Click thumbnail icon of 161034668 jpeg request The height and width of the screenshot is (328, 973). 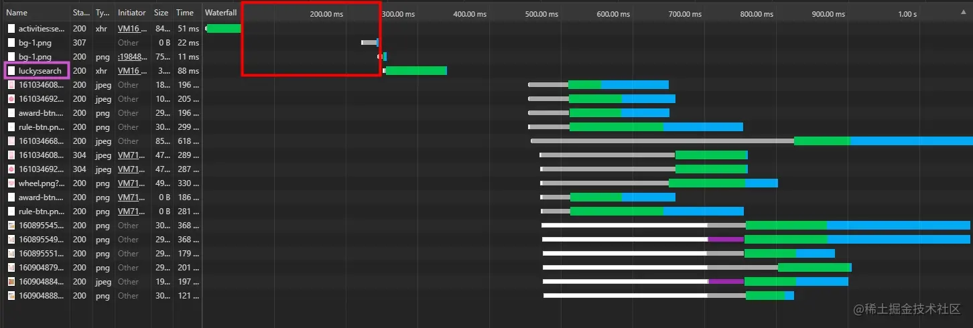pyautogui.click(x=11, y=141)
